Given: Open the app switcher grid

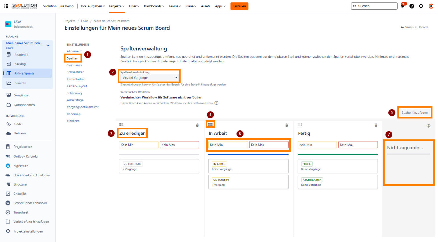Looking at the screenshot, I should click(6, 6).
